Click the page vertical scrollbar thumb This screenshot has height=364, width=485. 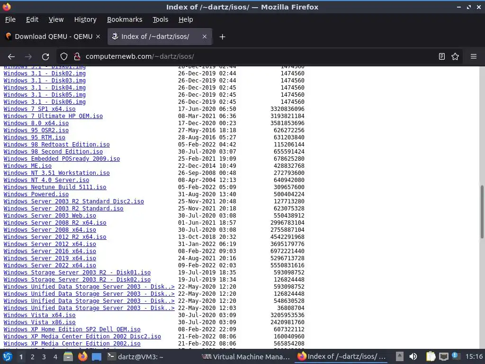click(482, 212)
